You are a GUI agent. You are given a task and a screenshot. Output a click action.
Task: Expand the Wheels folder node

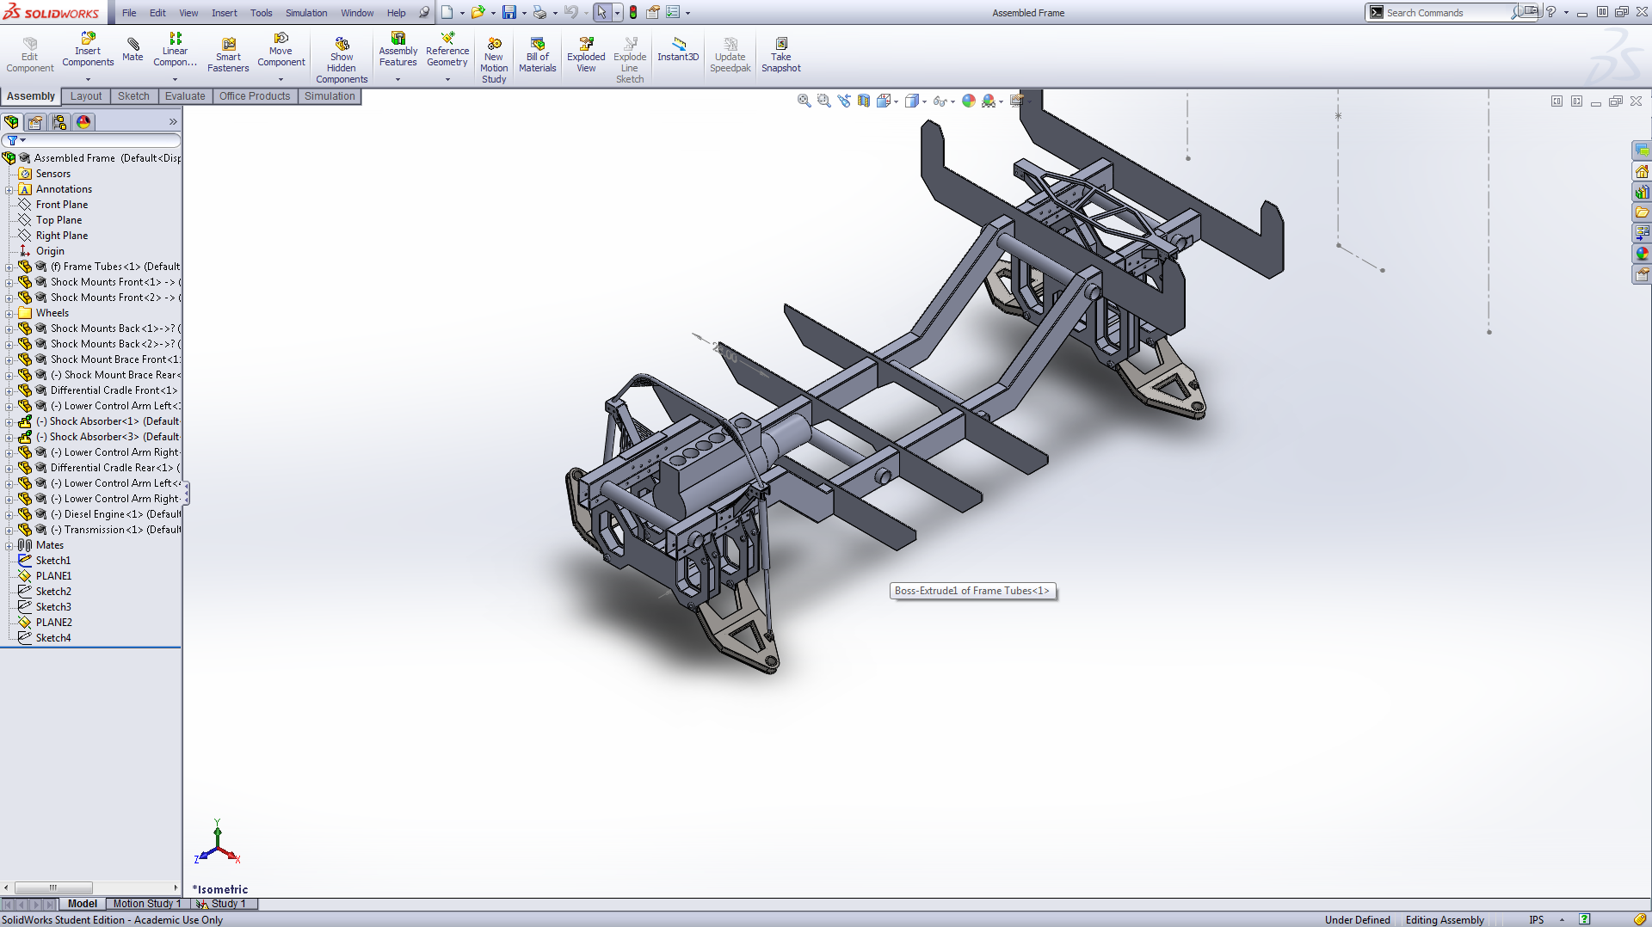point(9,313)
